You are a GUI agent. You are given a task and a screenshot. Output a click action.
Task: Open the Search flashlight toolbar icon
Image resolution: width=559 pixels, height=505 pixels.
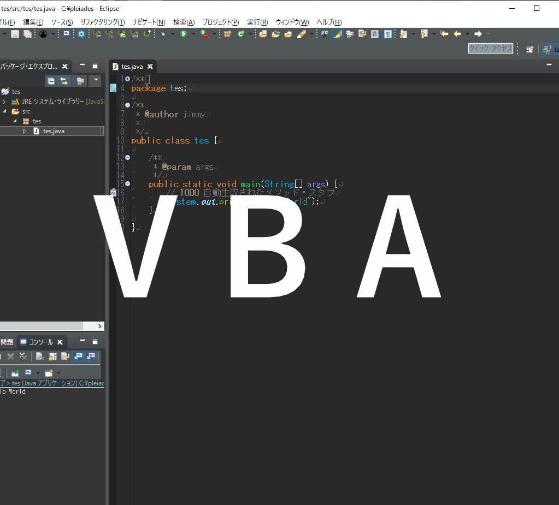(301, 34)
